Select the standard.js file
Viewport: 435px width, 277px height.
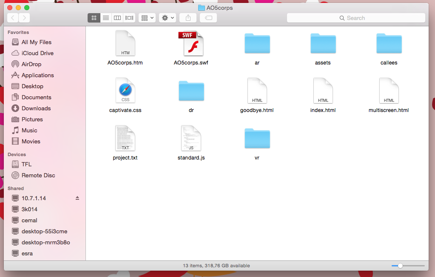click(x=191, y=138)
